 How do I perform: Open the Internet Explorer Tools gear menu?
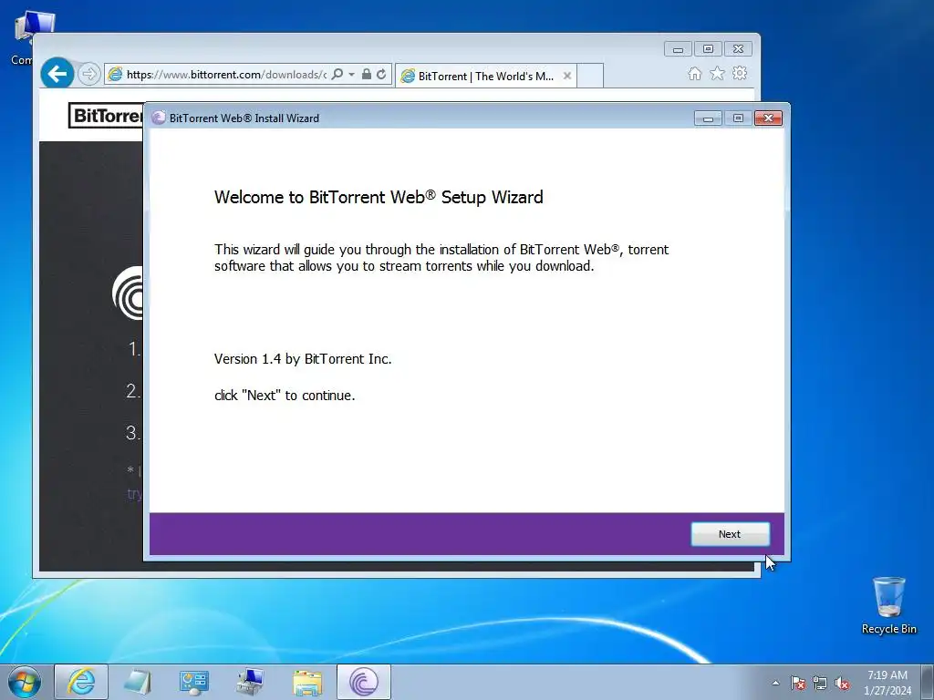coord(740,73)
